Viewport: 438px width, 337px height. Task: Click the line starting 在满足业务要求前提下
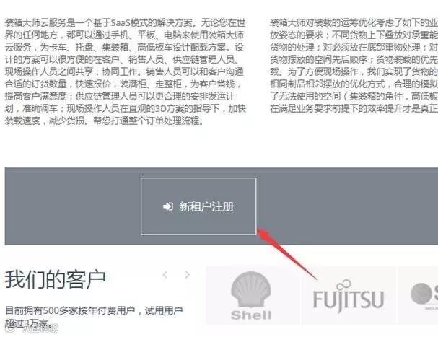coord(354,108)
